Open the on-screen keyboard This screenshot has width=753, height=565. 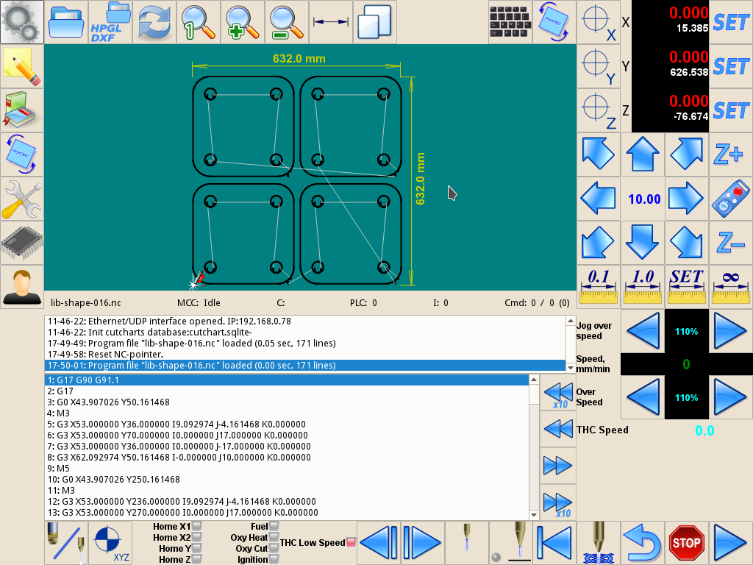coord(510,22)
